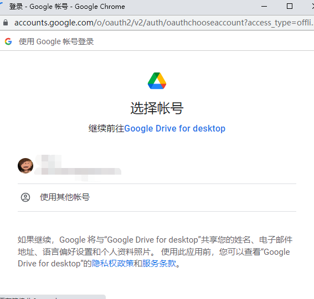Click the 选择帐号 heading

157,108
